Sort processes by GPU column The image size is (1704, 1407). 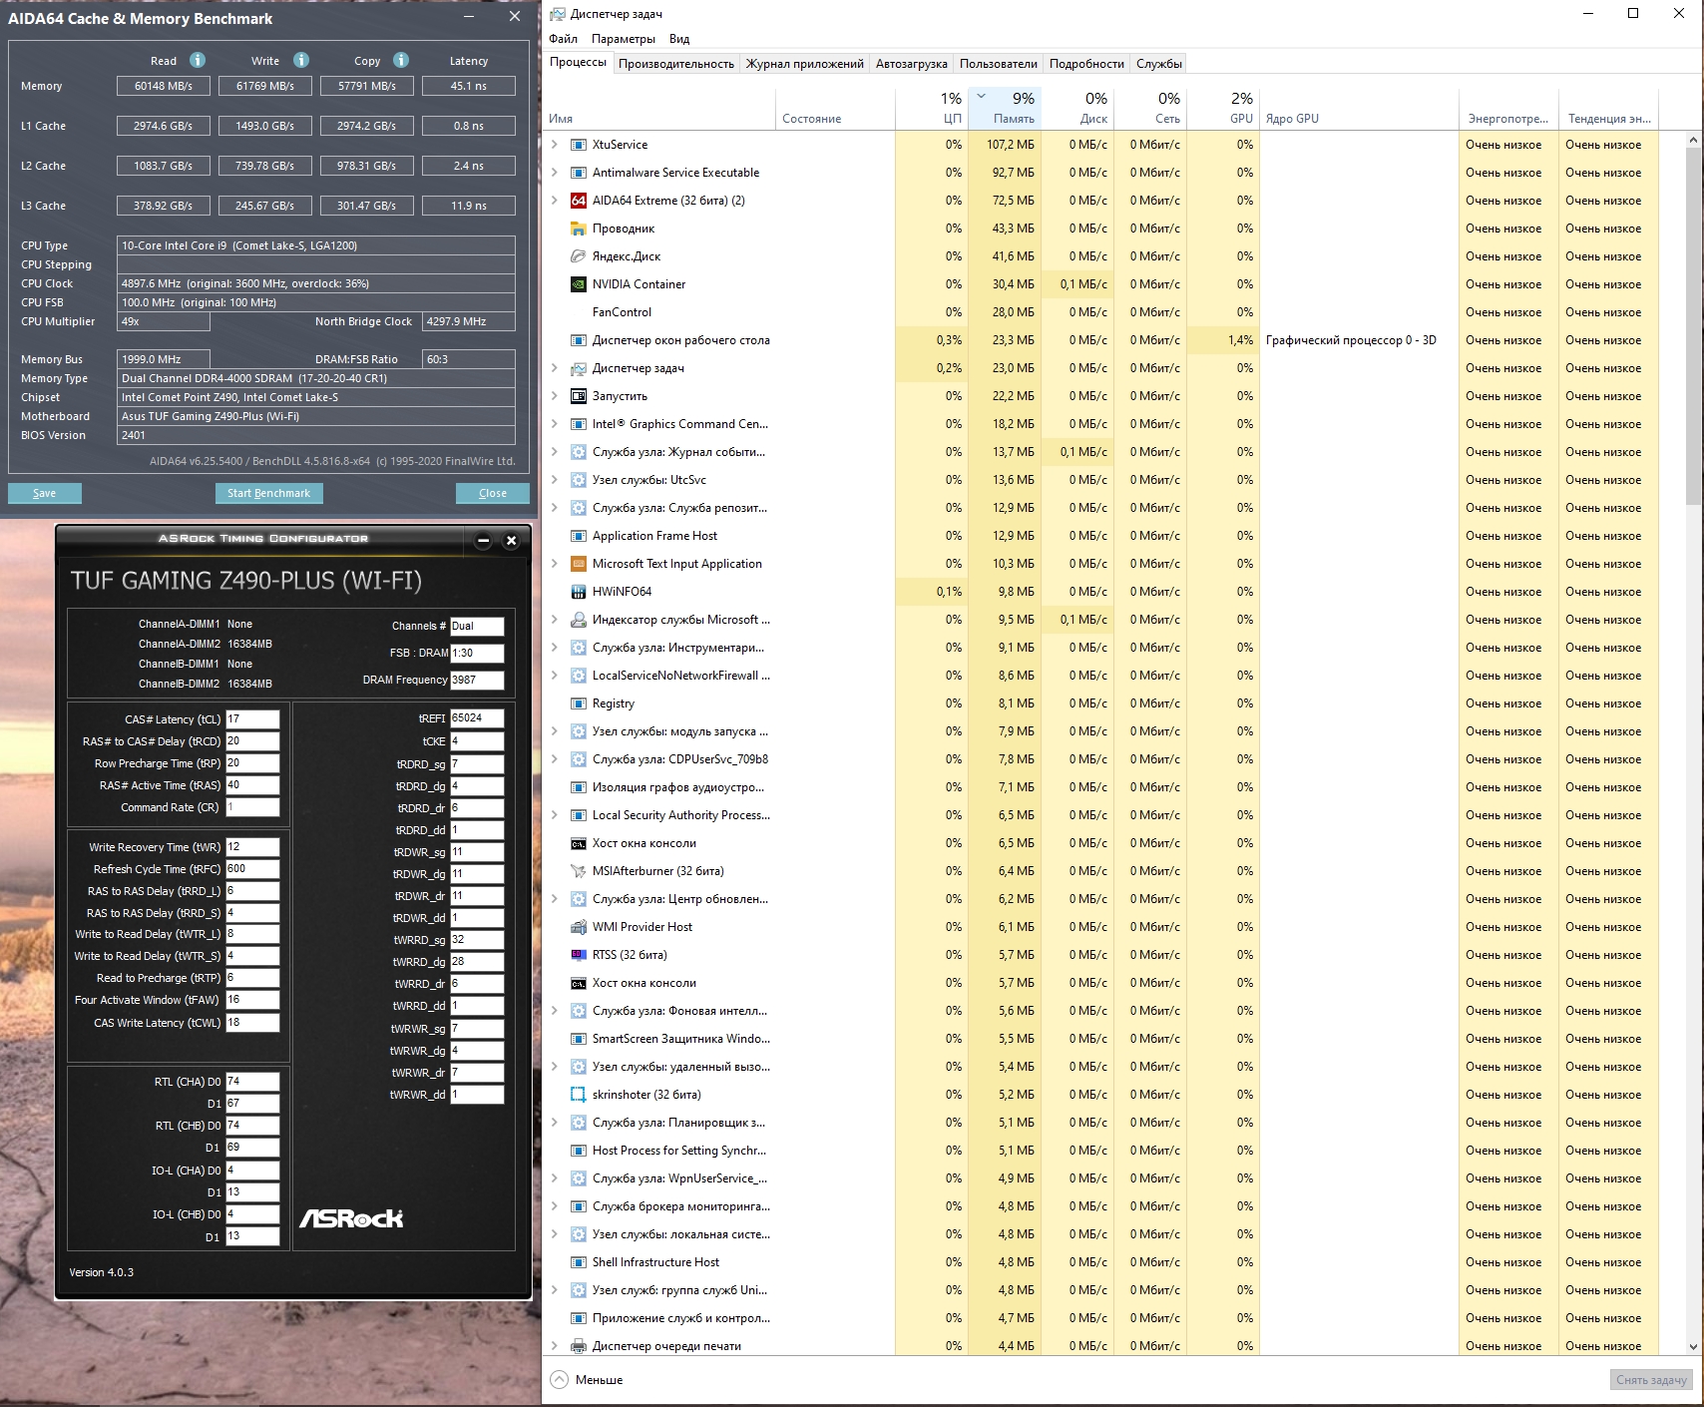point(1223,109)
